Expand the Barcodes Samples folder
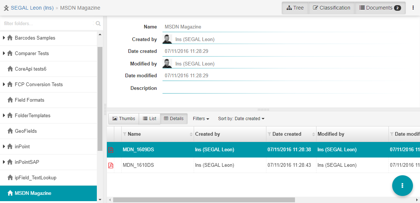This screenshot has height=203, width=420. [x=4, y=38]
